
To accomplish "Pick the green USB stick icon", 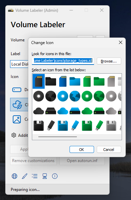I will coord(99,126).
